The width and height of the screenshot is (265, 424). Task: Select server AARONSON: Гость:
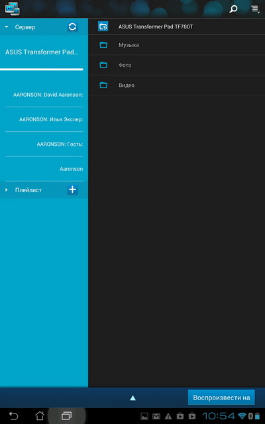44,144
